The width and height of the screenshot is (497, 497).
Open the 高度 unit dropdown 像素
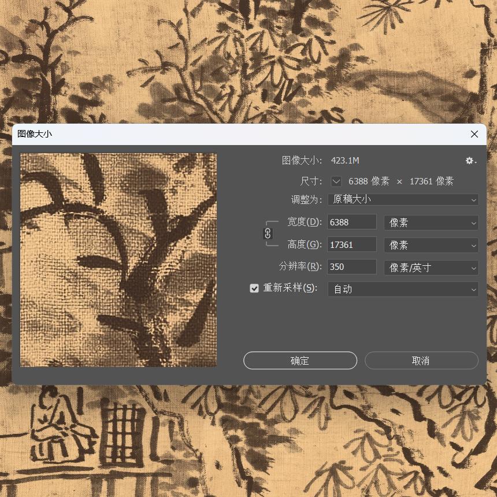(x=431, y=245)
